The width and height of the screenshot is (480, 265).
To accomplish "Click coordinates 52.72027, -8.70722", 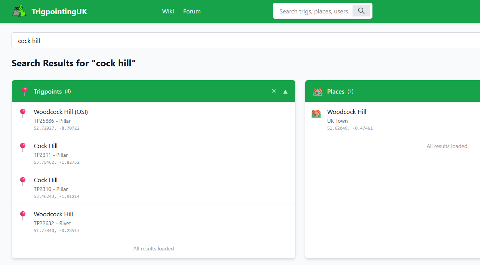I will click(x=56, y=128).
